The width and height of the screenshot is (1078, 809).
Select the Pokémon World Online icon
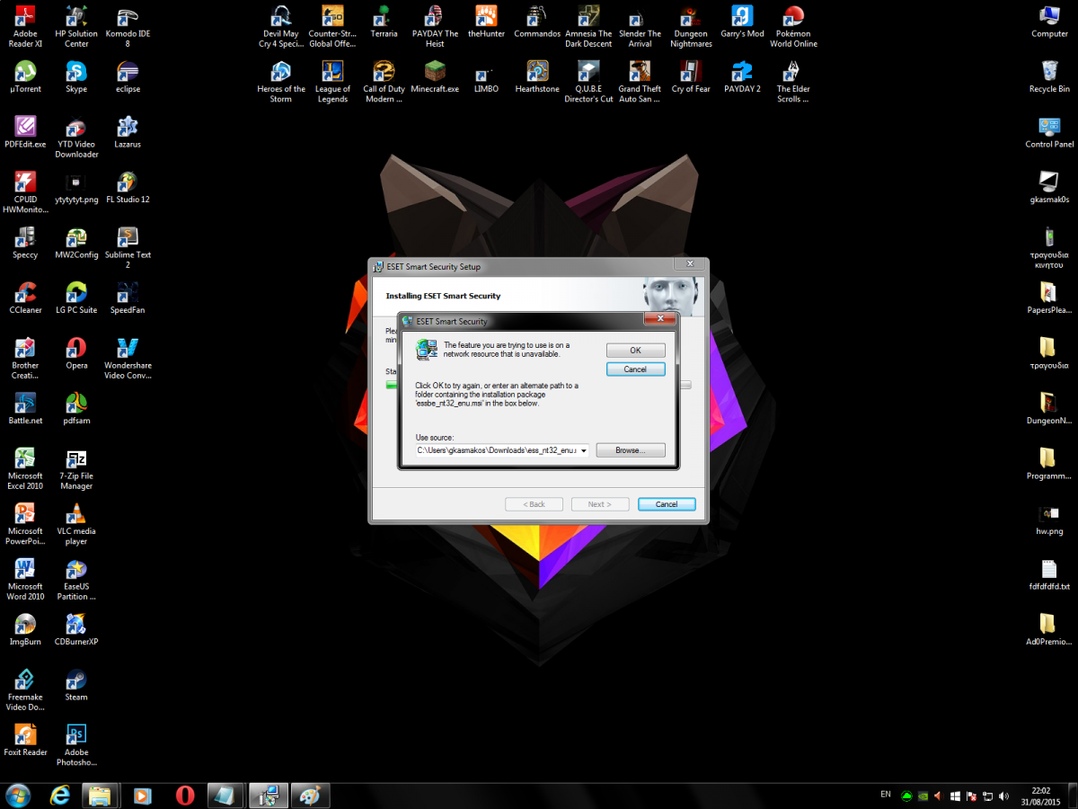793,27
